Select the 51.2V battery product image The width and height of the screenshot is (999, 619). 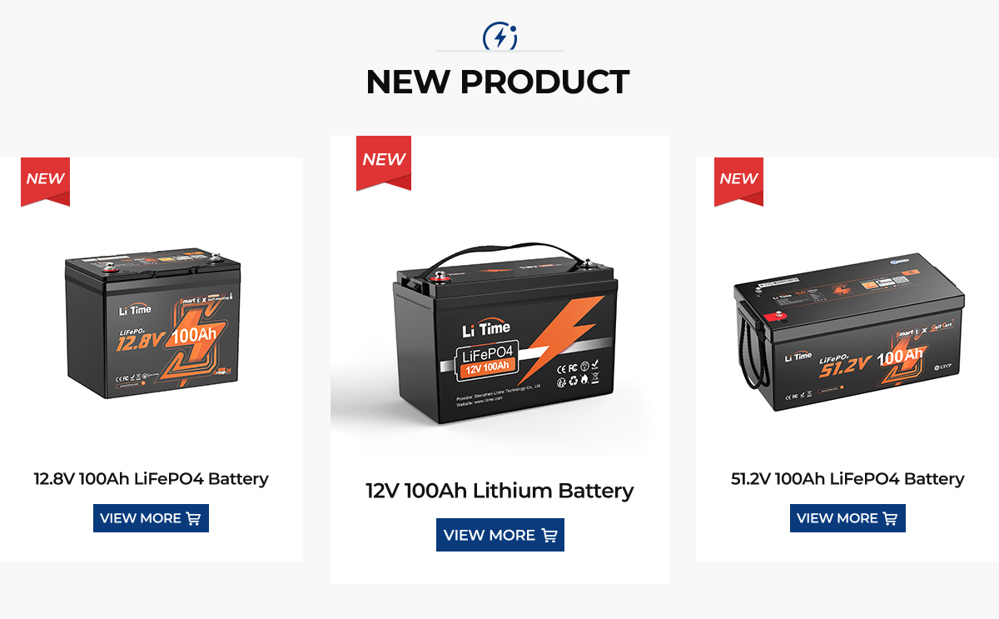[x=848, y=332]
